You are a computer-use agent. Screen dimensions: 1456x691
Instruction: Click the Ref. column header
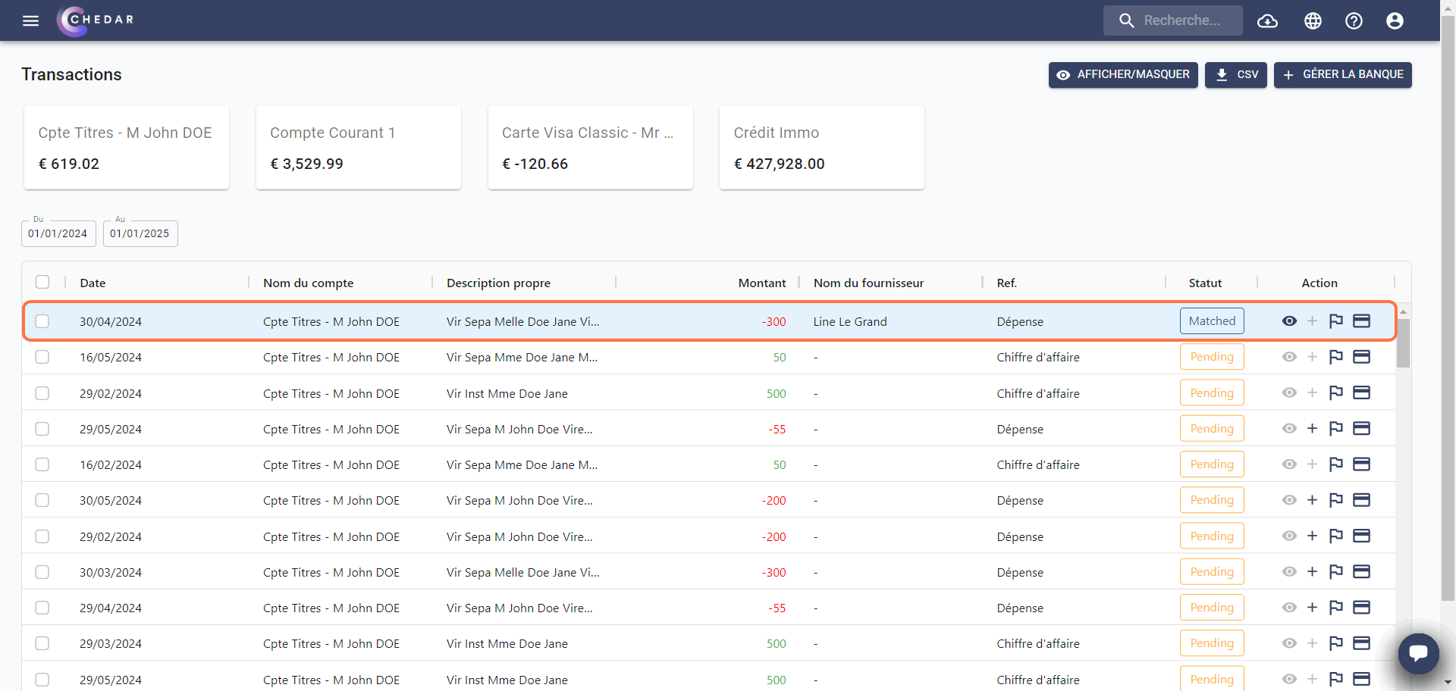1006,283
